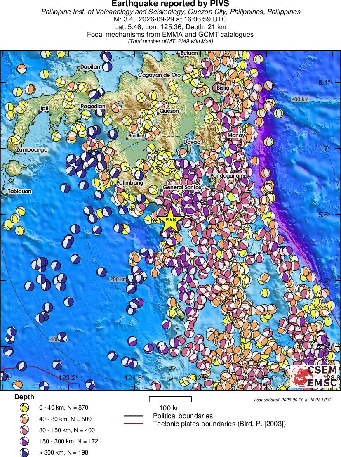Click the "Zamboanga" city label
Viewport: 341px width, 457px height.
coord(32,150)
